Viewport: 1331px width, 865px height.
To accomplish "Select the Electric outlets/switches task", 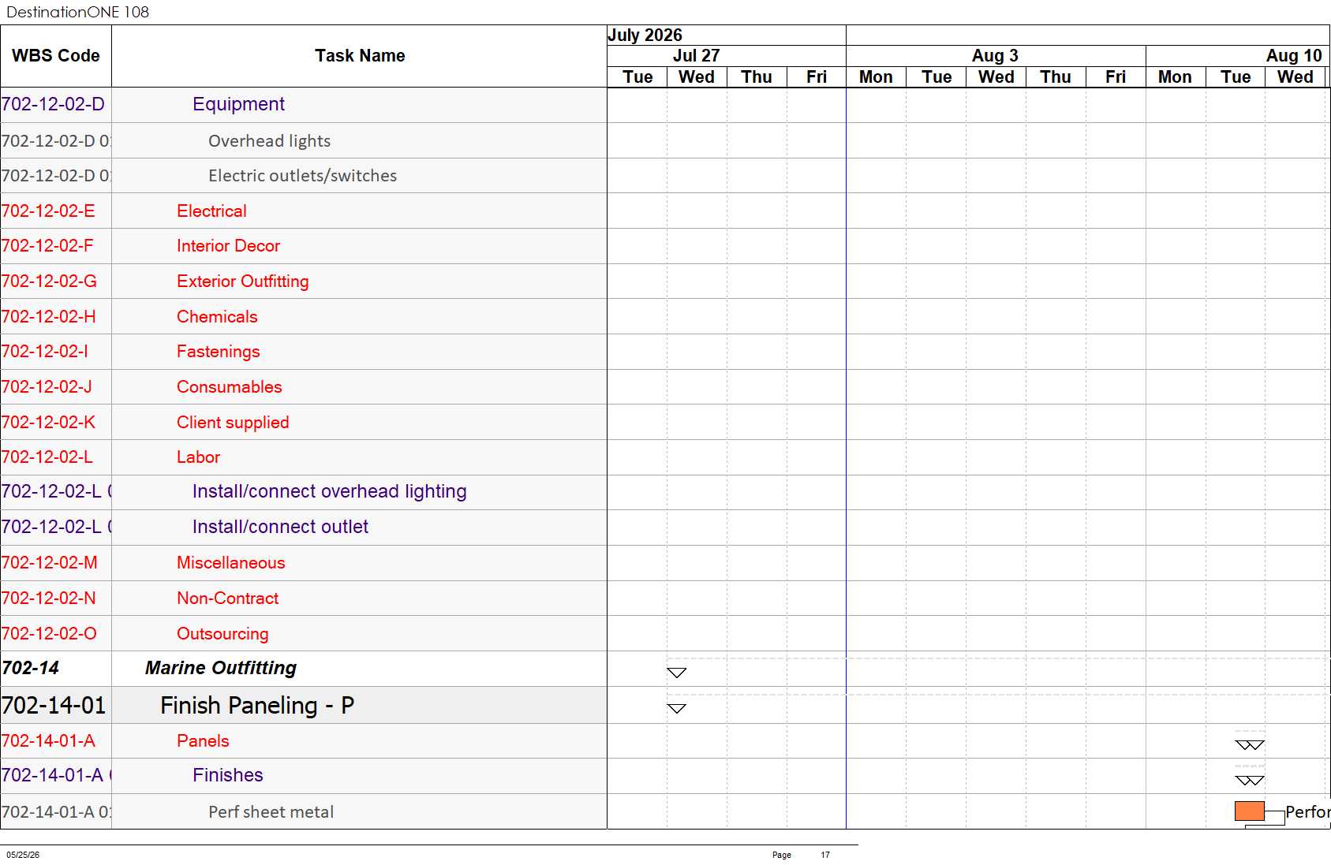I will point(302,176).
